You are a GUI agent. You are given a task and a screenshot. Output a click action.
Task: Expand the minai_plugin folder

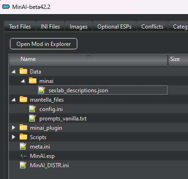14,127
